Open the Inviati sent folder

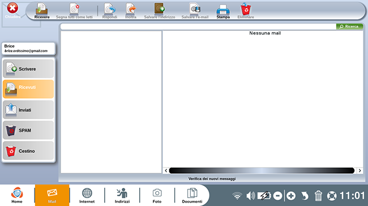28,109
